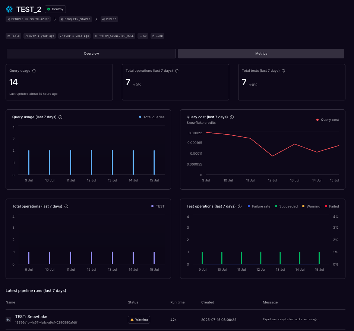354x331 pixels.
Task: Click the Table type badge icon
Action: (x=9, y=36)
